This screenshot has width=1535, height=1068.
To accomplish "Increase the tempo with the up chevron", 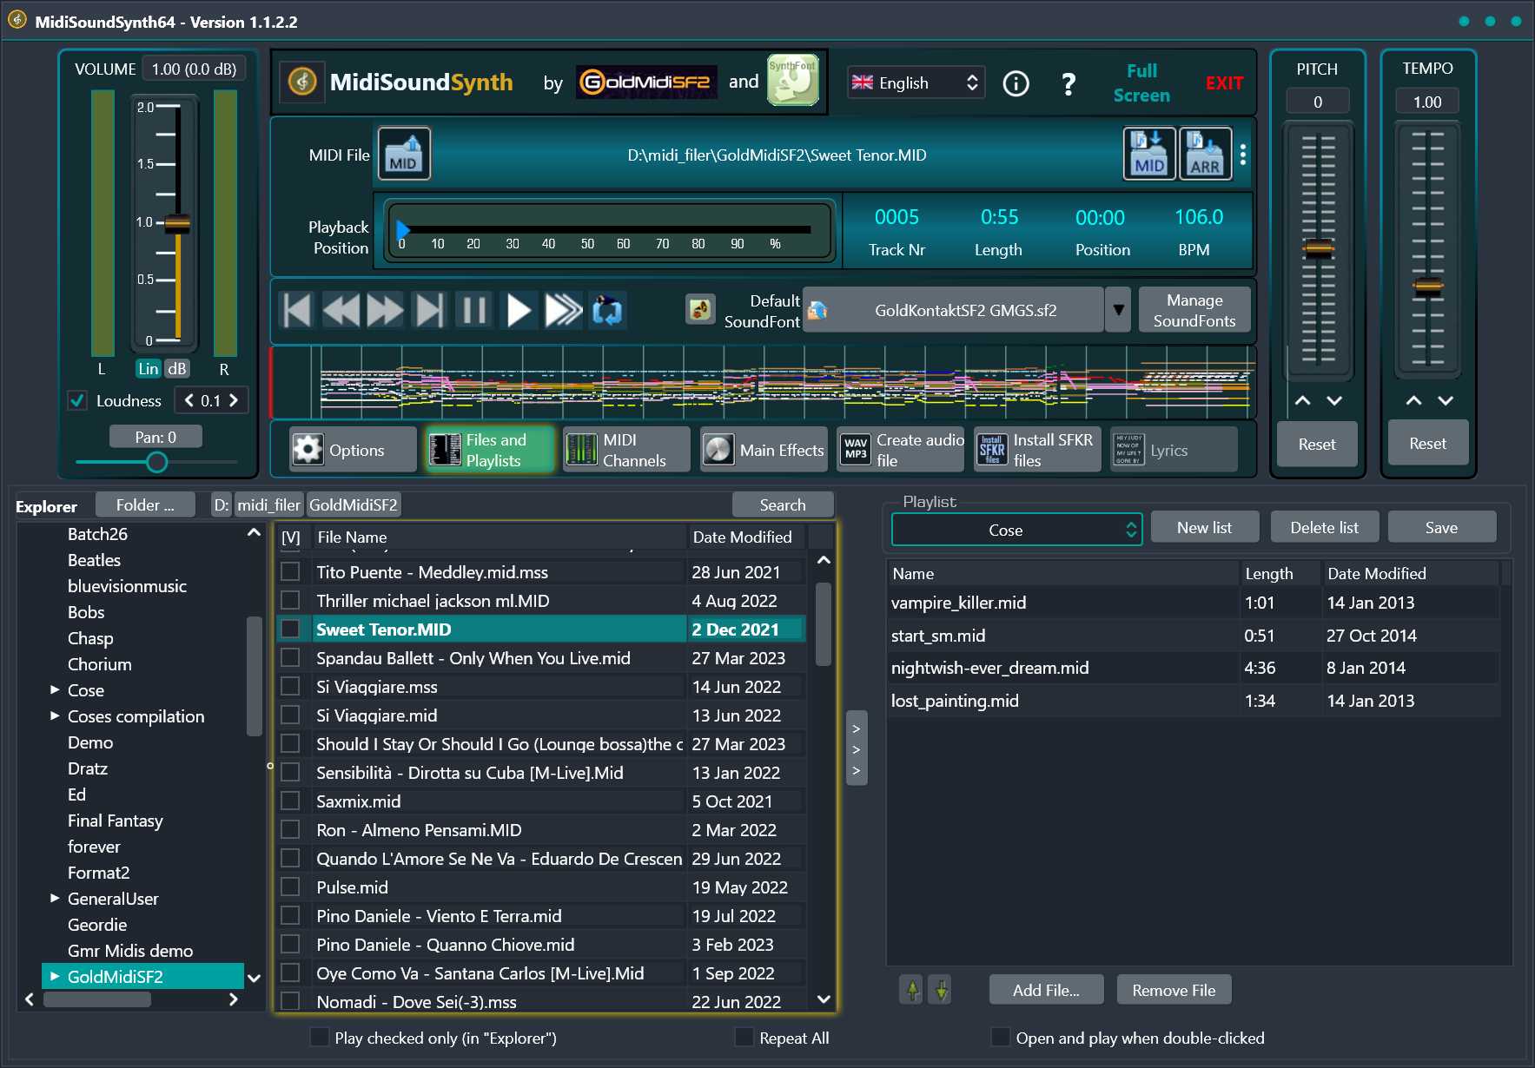I will coord(1413,400).
